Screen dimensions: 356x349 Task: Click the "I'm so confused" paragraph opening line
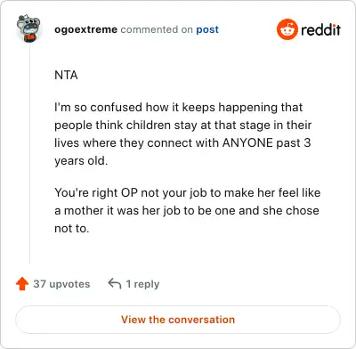pyautogui.click(x=179, y=107)
